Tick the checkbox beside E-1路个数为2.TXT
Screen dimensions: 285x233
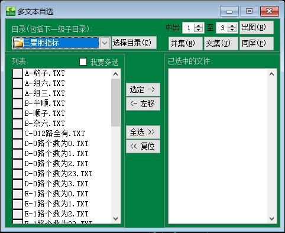point(18,214)
